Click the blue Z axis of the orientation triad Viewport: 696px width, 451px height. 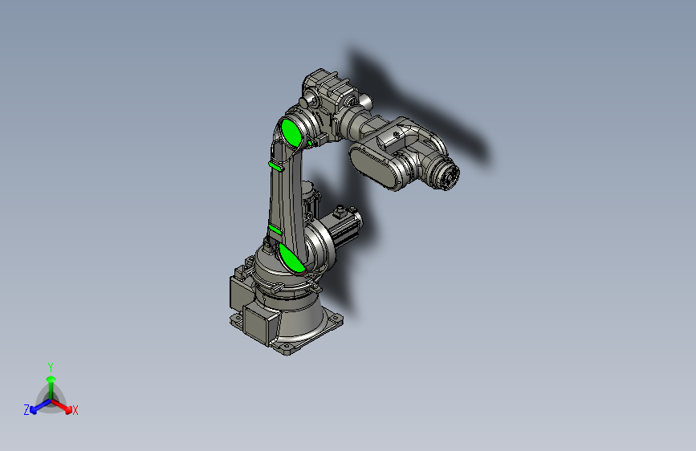pos(37,407)
